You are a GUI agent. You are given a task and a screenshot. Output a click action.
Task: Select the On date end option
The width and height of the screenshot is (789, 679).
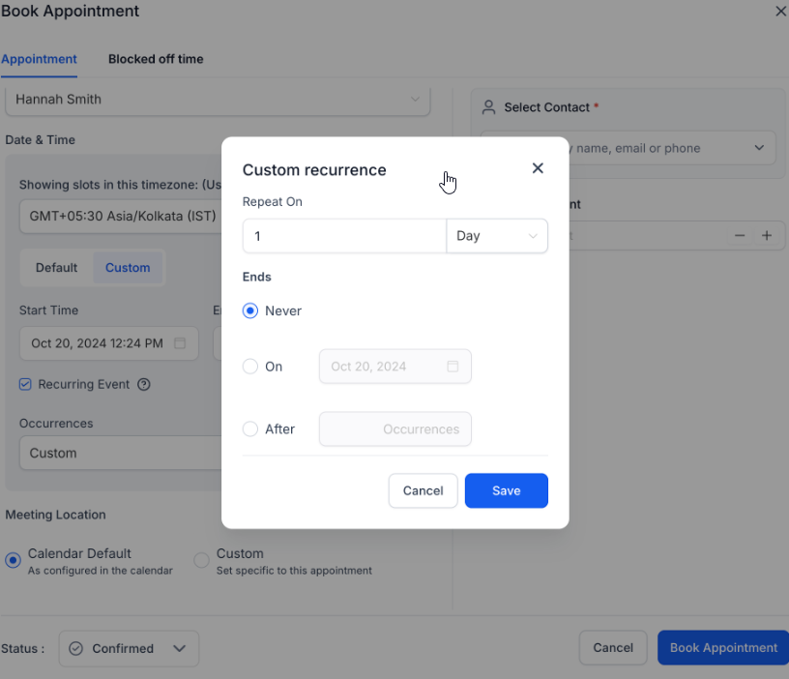click(x=250, y=367)
